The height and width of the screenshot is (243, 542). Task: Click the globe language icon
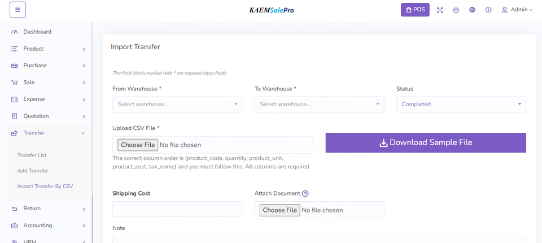[x=472, y=10]
